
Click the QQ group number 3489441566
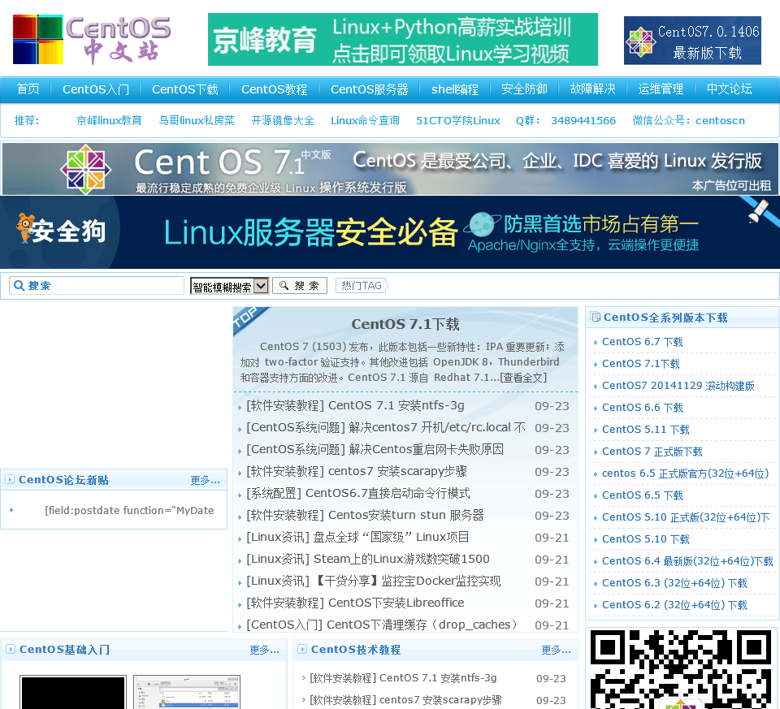coord(583,120)
